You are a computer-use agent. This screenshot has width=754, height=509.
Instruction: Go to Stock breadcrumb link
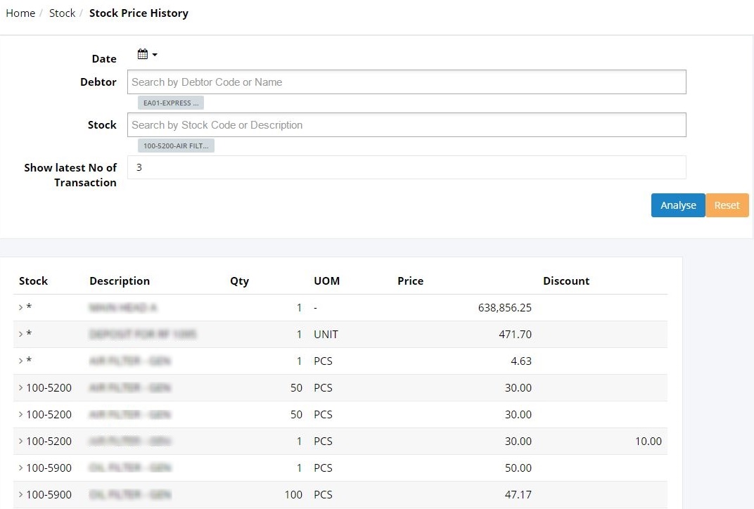(62, 13)
